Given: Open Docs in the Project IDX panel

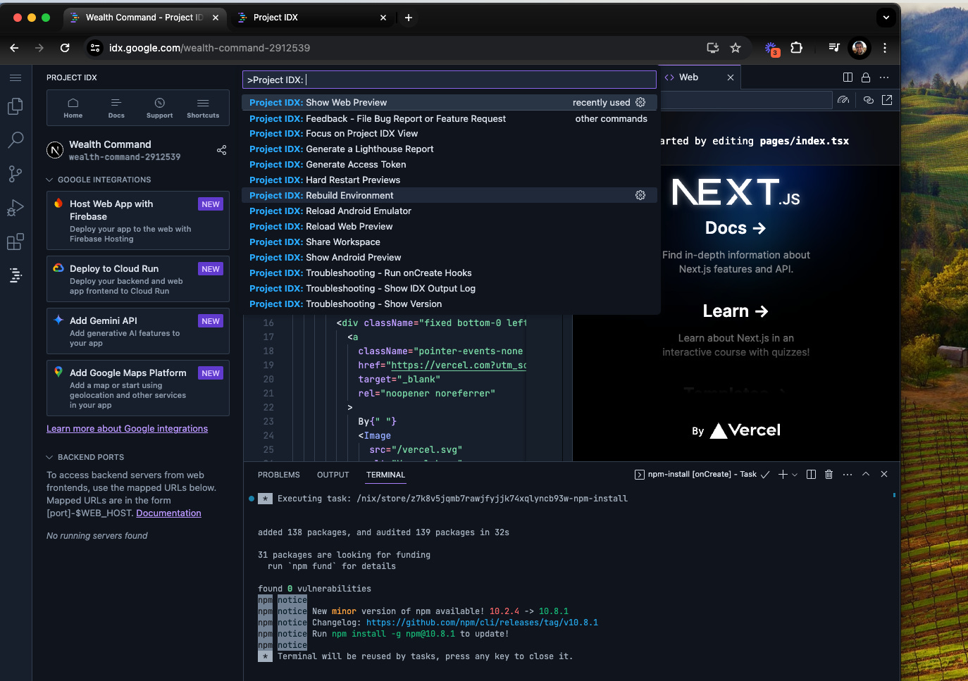Looking at the screenshot, I should point(116,108).
